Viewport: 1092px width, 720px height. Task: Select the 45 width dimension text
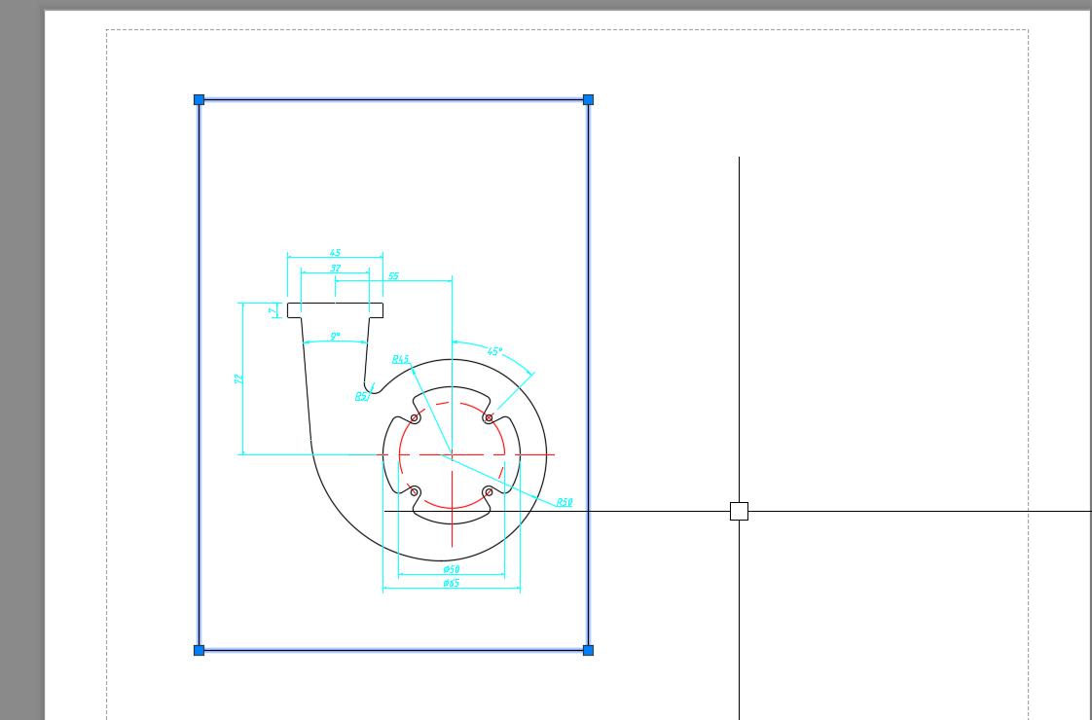point(335,253)
